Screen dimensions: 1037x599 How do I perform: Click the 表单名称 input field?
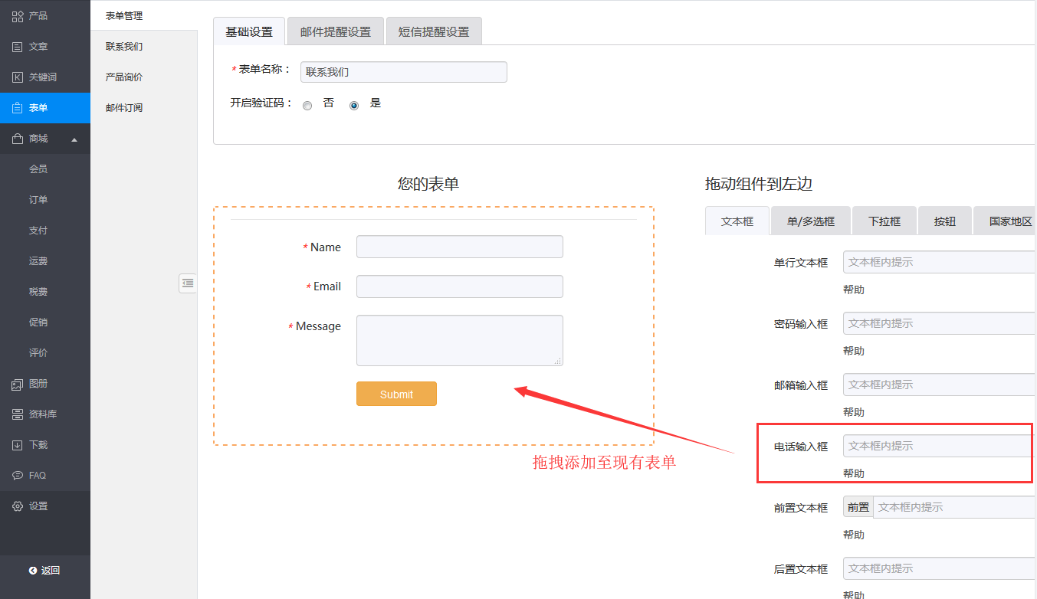tap(403, 72)
